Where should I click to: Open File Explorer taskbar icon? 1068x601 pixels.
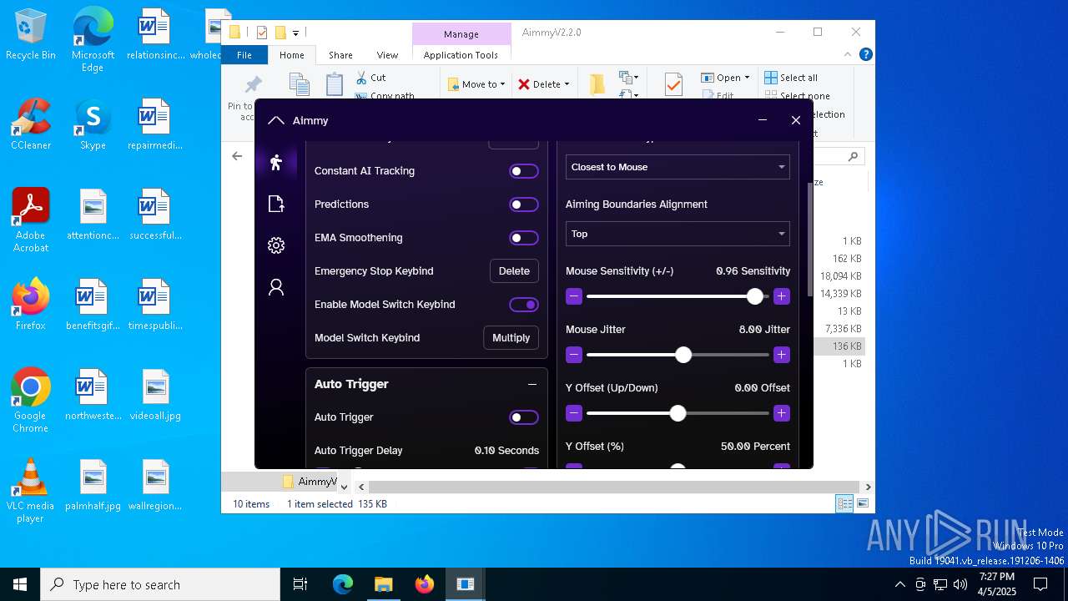pos(383,584)
